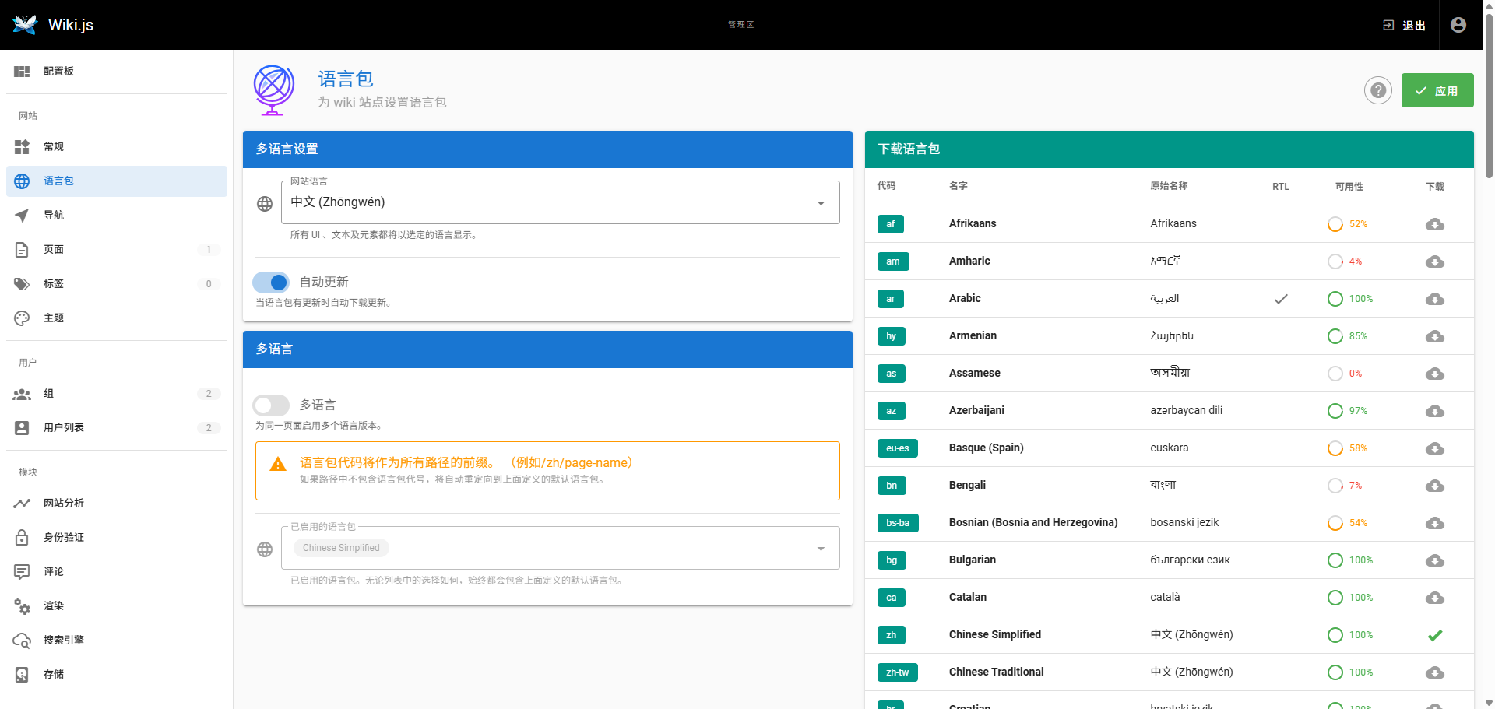The height and width of the screenshot is (709, 1495).
Task: Click the 可用性 column header
Action: pyautogui.click(x=1349, y=187)
